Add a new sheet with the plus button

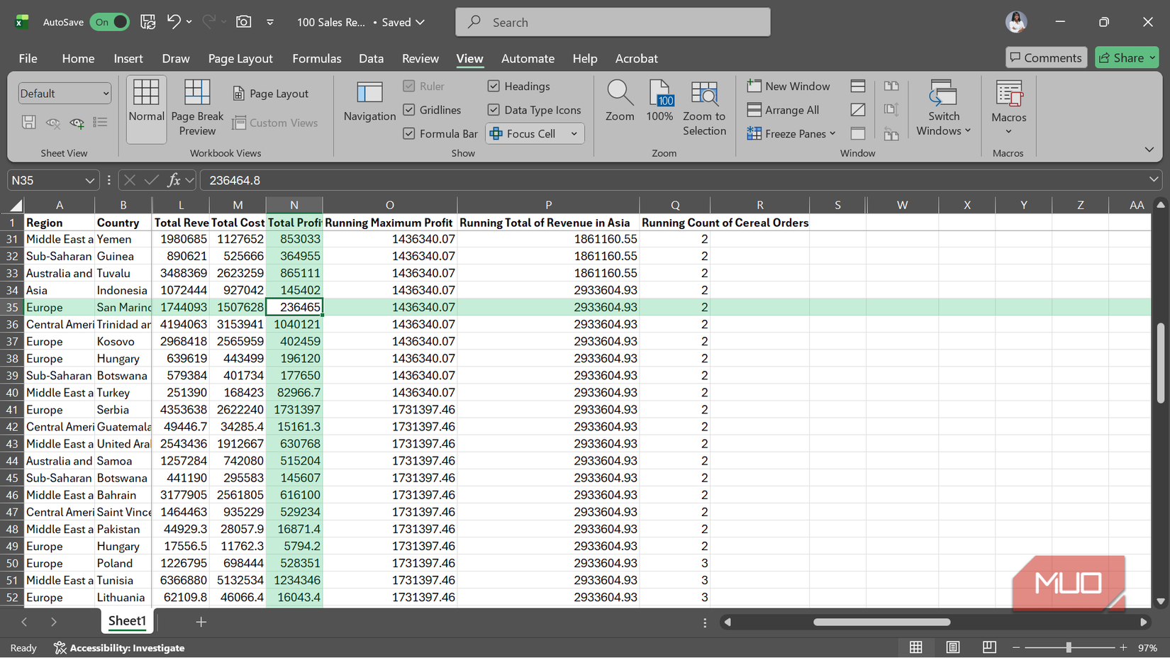[x=201, y=622]
